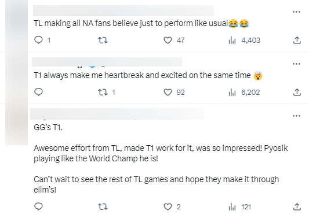The width and height of the screenshot is (309, 218).
Task: Open more options on GG's T1 tweet
Action: click(x=296, y=116)
